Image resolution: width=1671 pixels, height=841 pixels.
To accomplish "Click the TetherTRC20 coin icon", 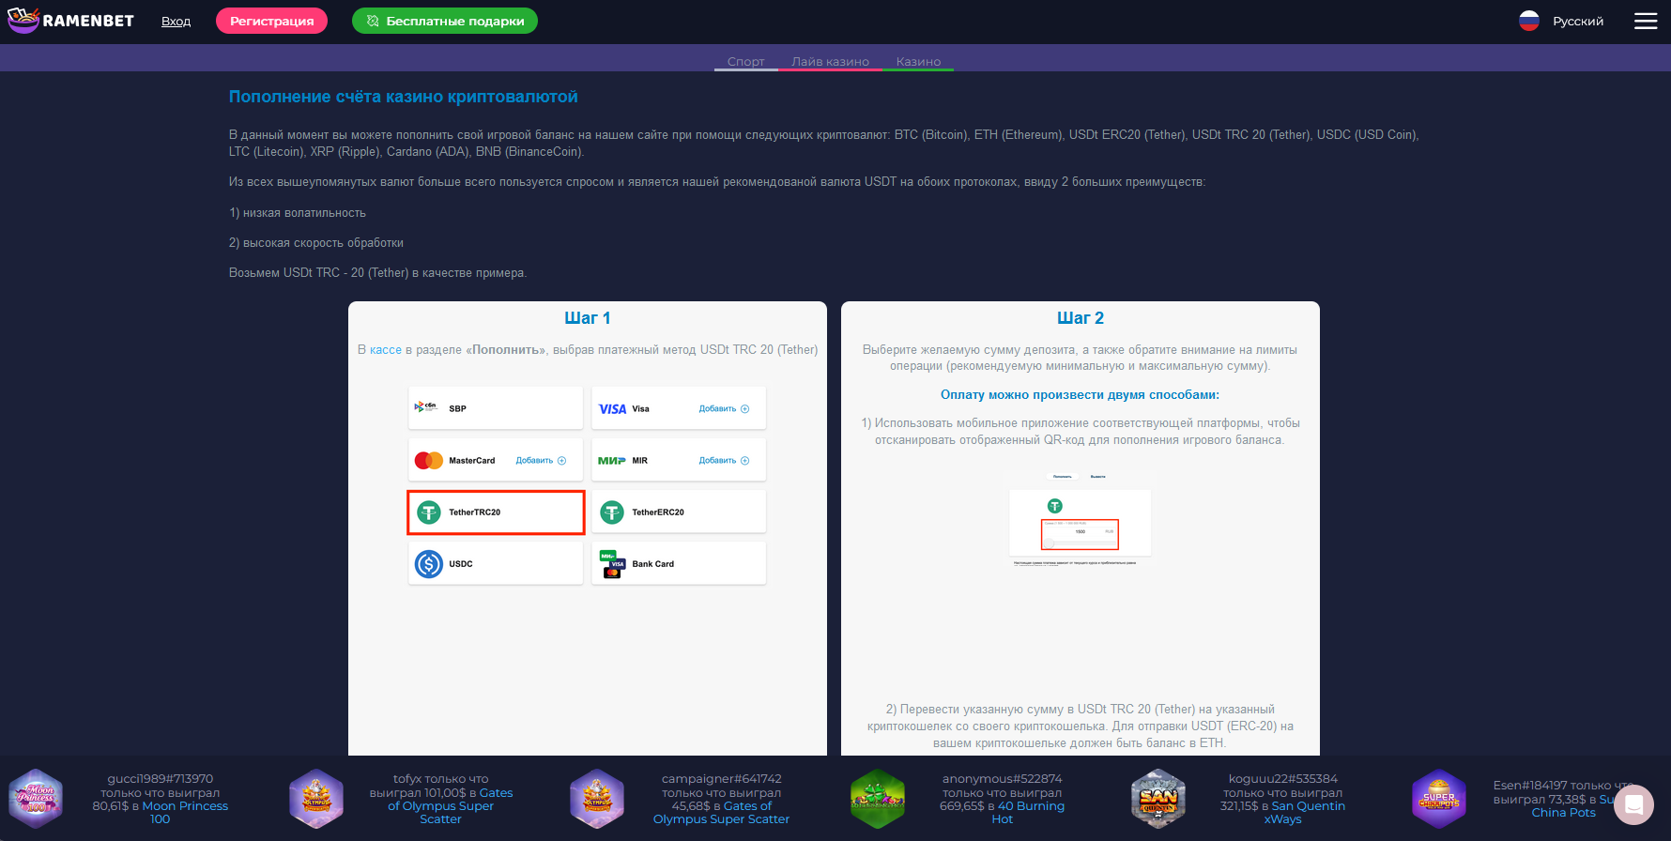I will point(429,512).
